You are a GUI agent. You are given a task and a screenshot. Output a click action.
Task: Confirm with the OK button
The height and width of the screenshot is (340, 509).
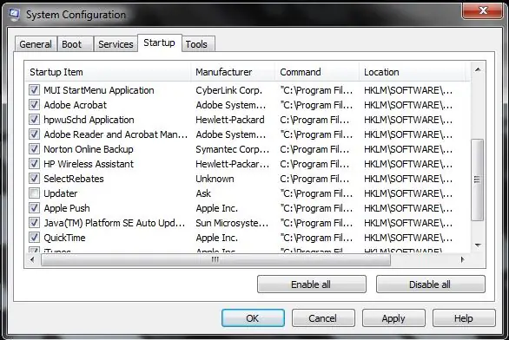(253, 318)
